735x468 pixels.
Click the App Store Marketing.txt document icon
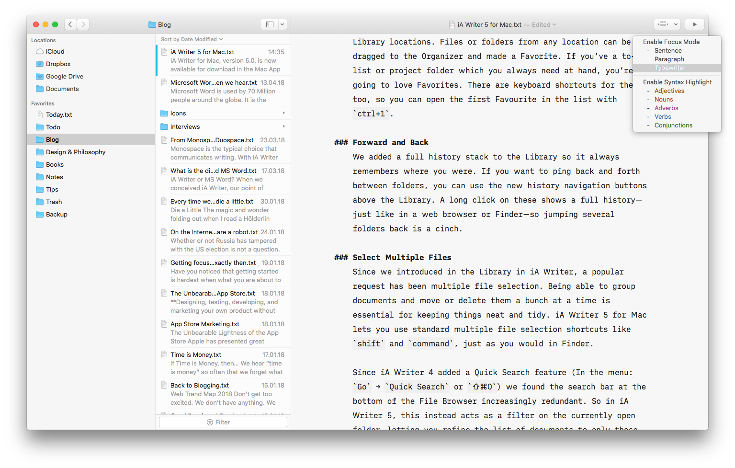tap(164, 324)
